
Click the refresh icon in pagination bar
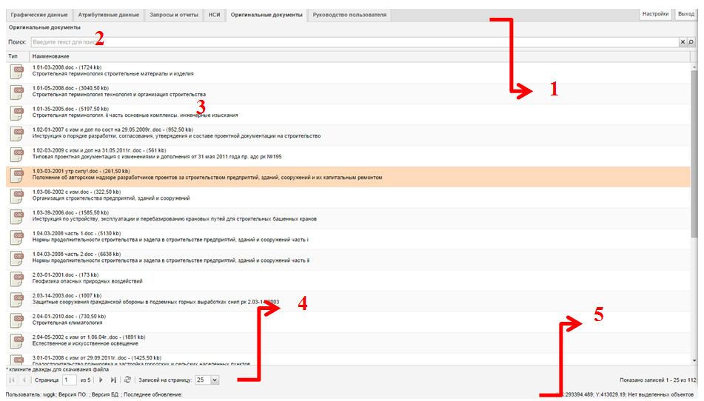(x=127, y=380)
